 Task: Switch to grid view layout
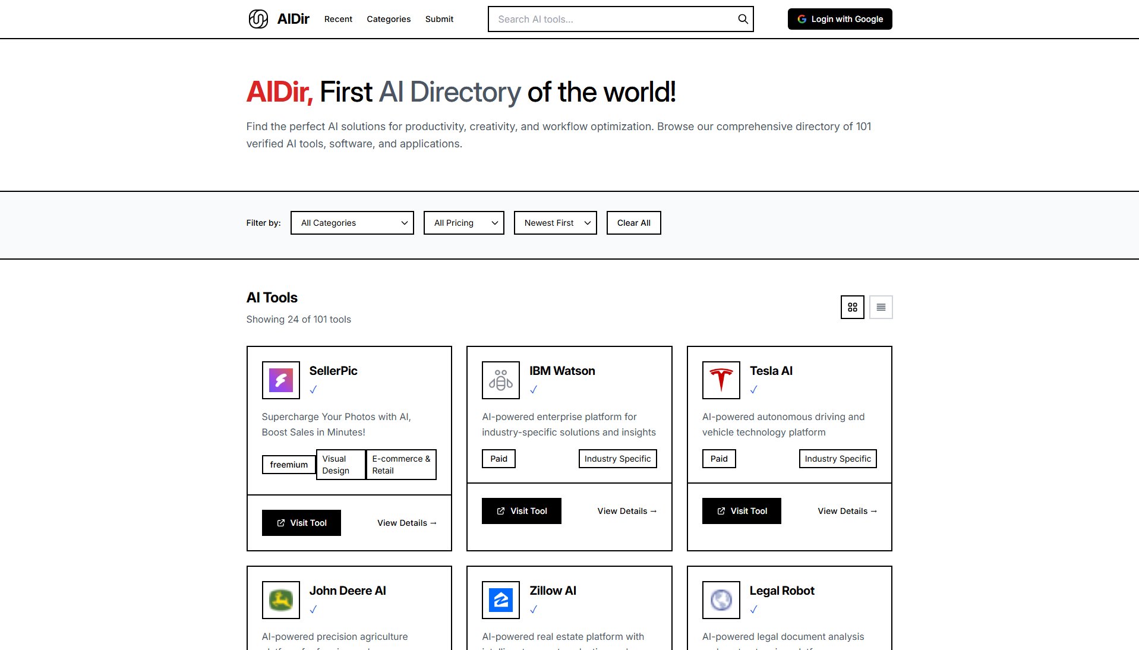pos(852,307)
